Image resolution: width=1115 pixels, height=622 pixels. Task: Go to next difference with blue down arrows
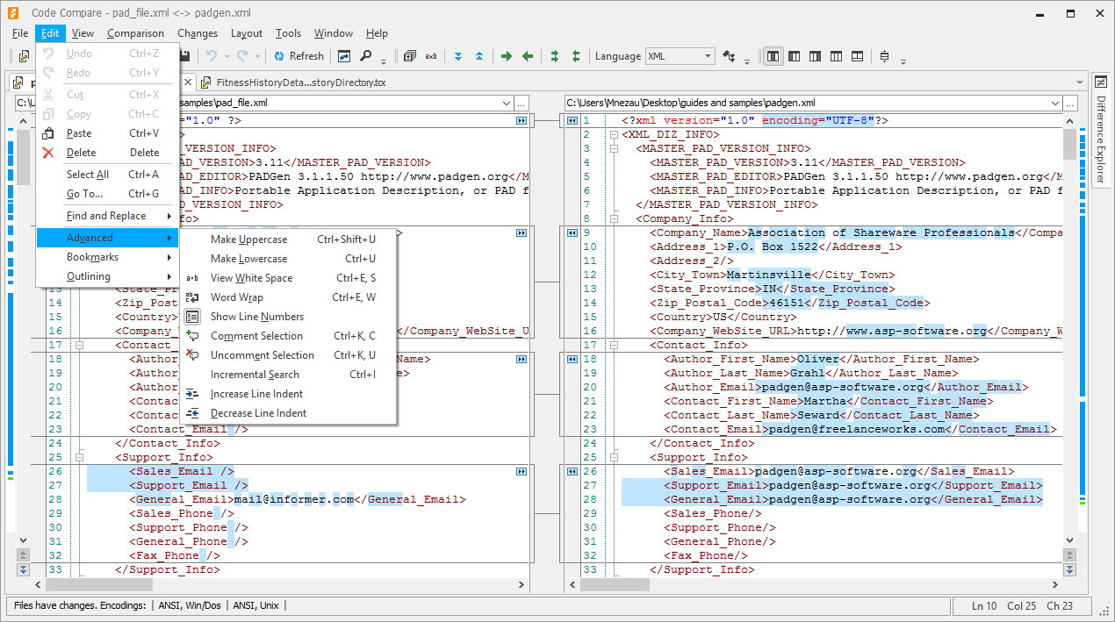[457, 56]
